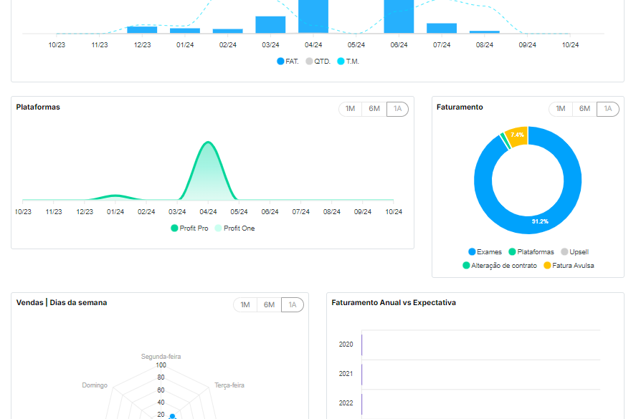Image resolution: width=636 pixels, height=419 pixels.
Task: Set Vendas Dias da semana to 1M
Action: (x=245, y=305)
